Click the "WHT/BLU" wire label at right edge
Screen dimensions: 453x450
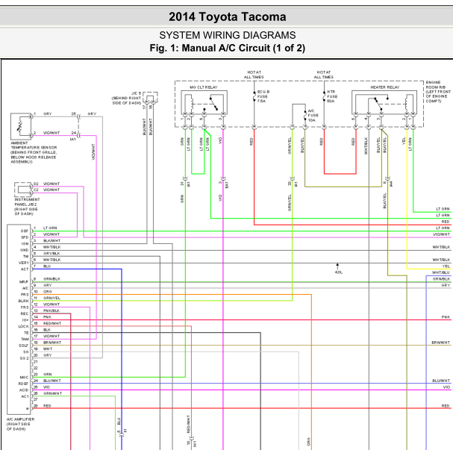coord(441,272)
